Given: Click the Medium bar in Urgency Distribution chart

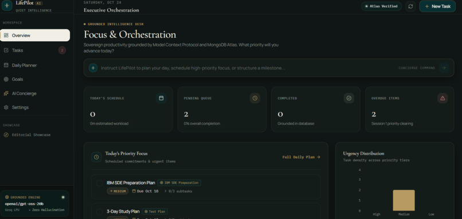Looking at the screenshot, I should (x=404, y=200).
